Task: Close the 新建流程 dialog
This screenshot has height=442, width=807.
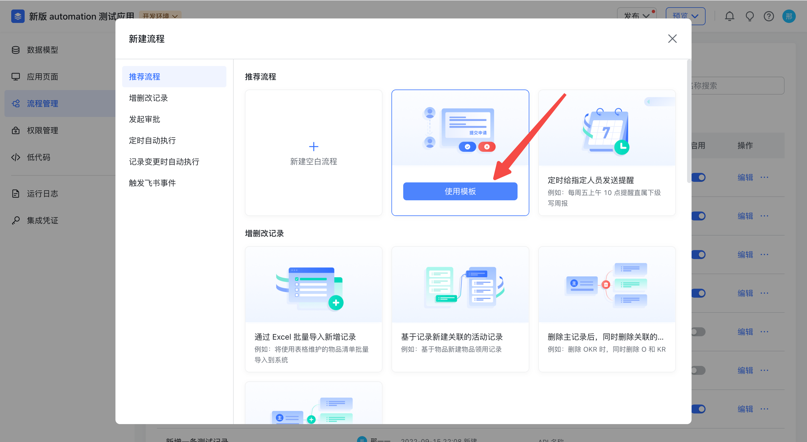Action: tap(672, 39)
